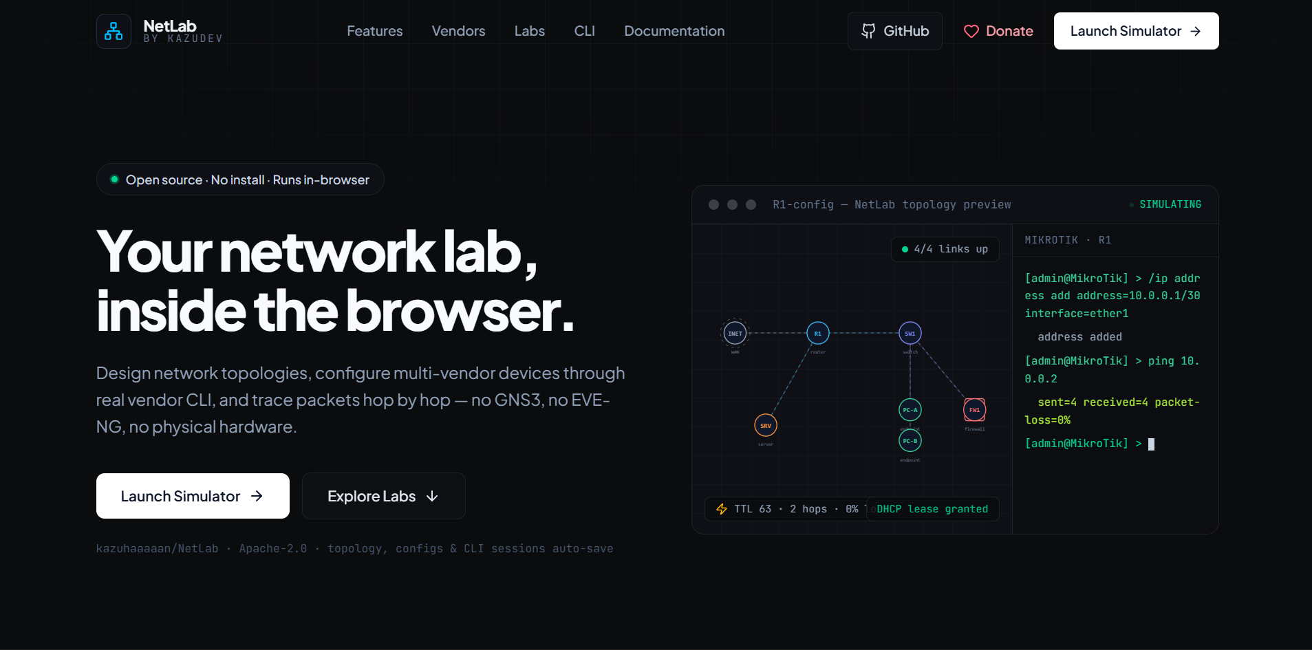Click the Donate heart link
Image resolution: width=1312 pixels, height=650 pixels.
click(998, 31)
